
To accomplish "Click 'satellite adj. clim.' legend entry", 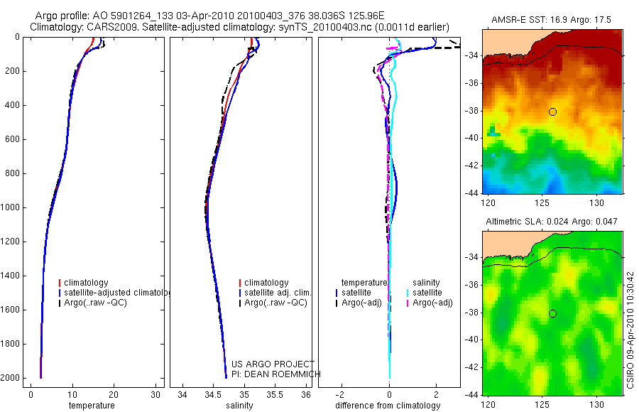I will pyautogui.click(x=278, y=293).
